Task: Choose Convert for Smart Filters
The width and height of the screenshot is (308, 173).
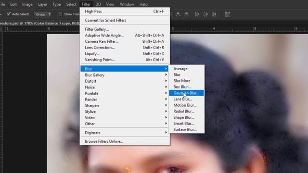Action: click(x=125, y=20)
